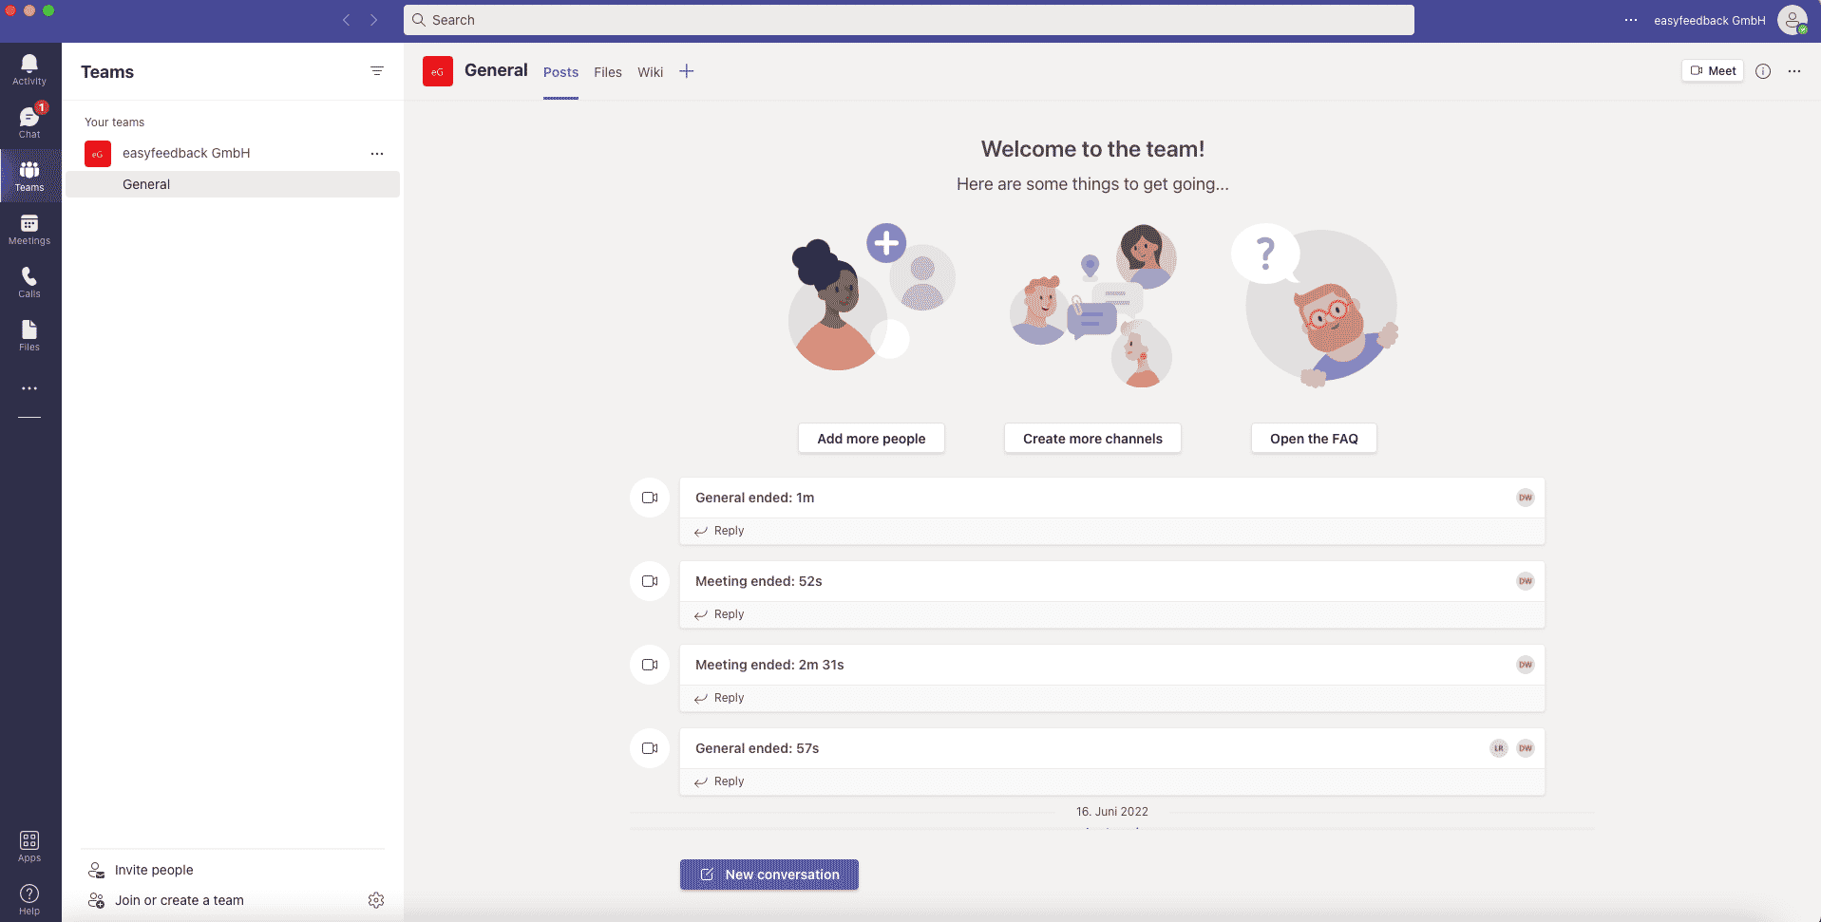
Task: Open the Help icon at the bottom
Action: coord(29,896)
